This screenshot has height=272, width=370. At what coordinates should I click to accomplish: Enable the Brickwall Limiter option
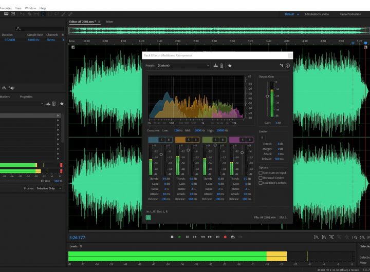(261, 178)
